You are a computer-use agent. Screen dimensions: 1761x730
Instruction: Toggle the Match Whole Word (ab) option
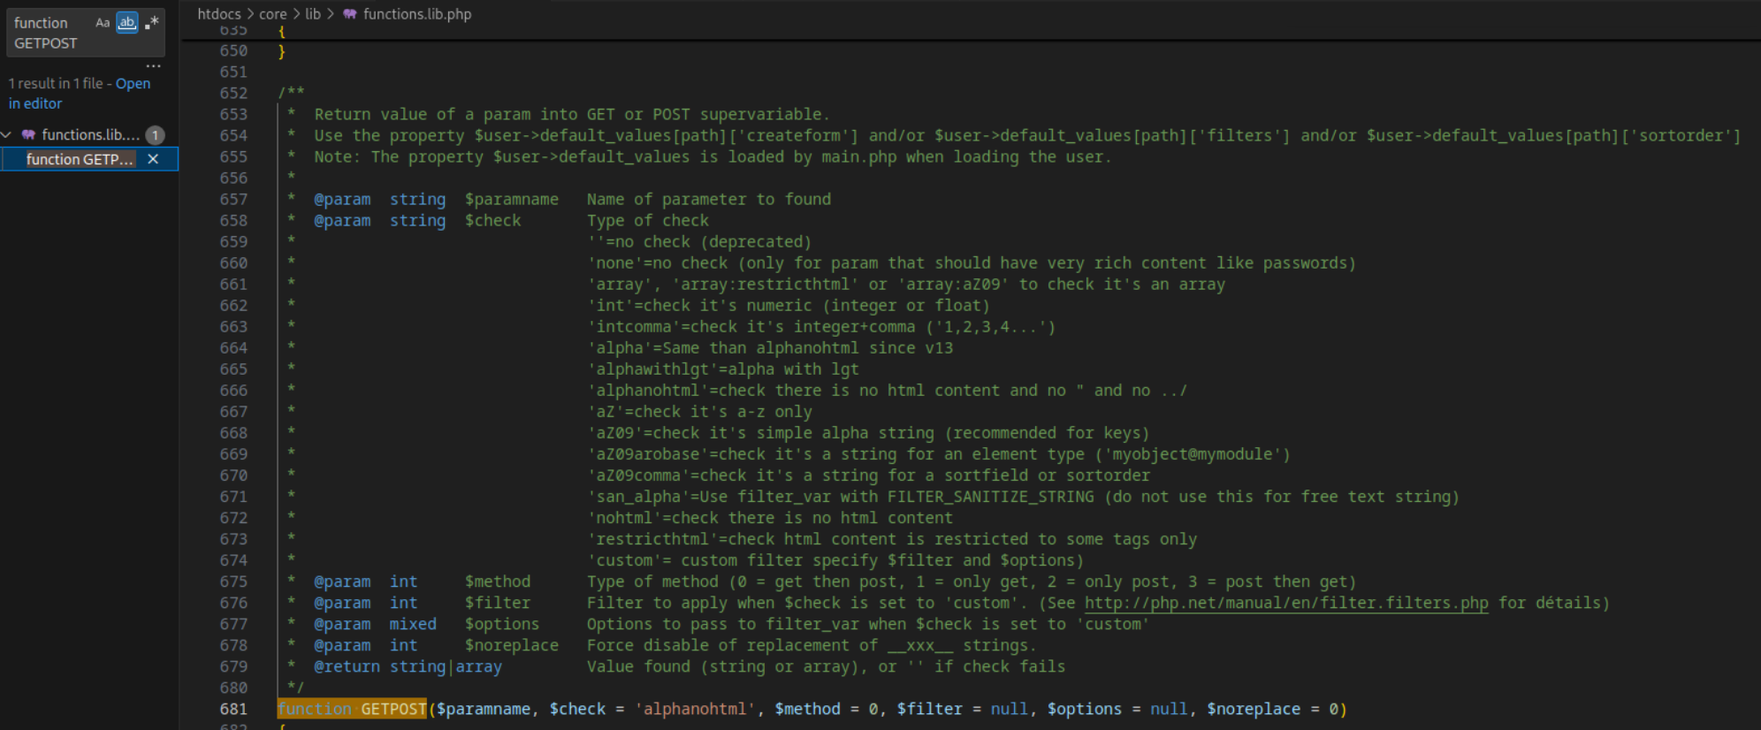pyautogui.click(x=127, y=23)
